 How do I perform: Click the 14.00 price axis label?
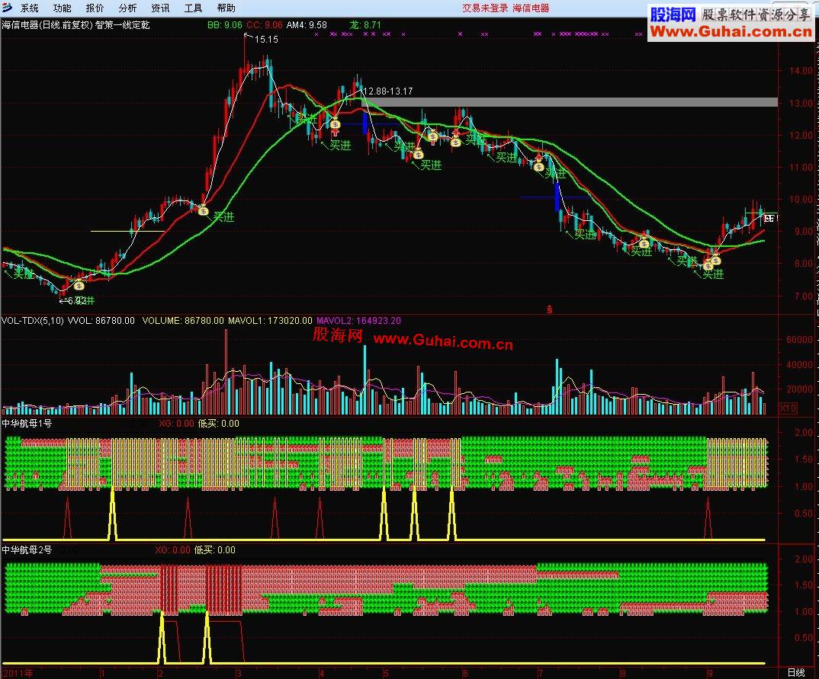click(801, 70)
